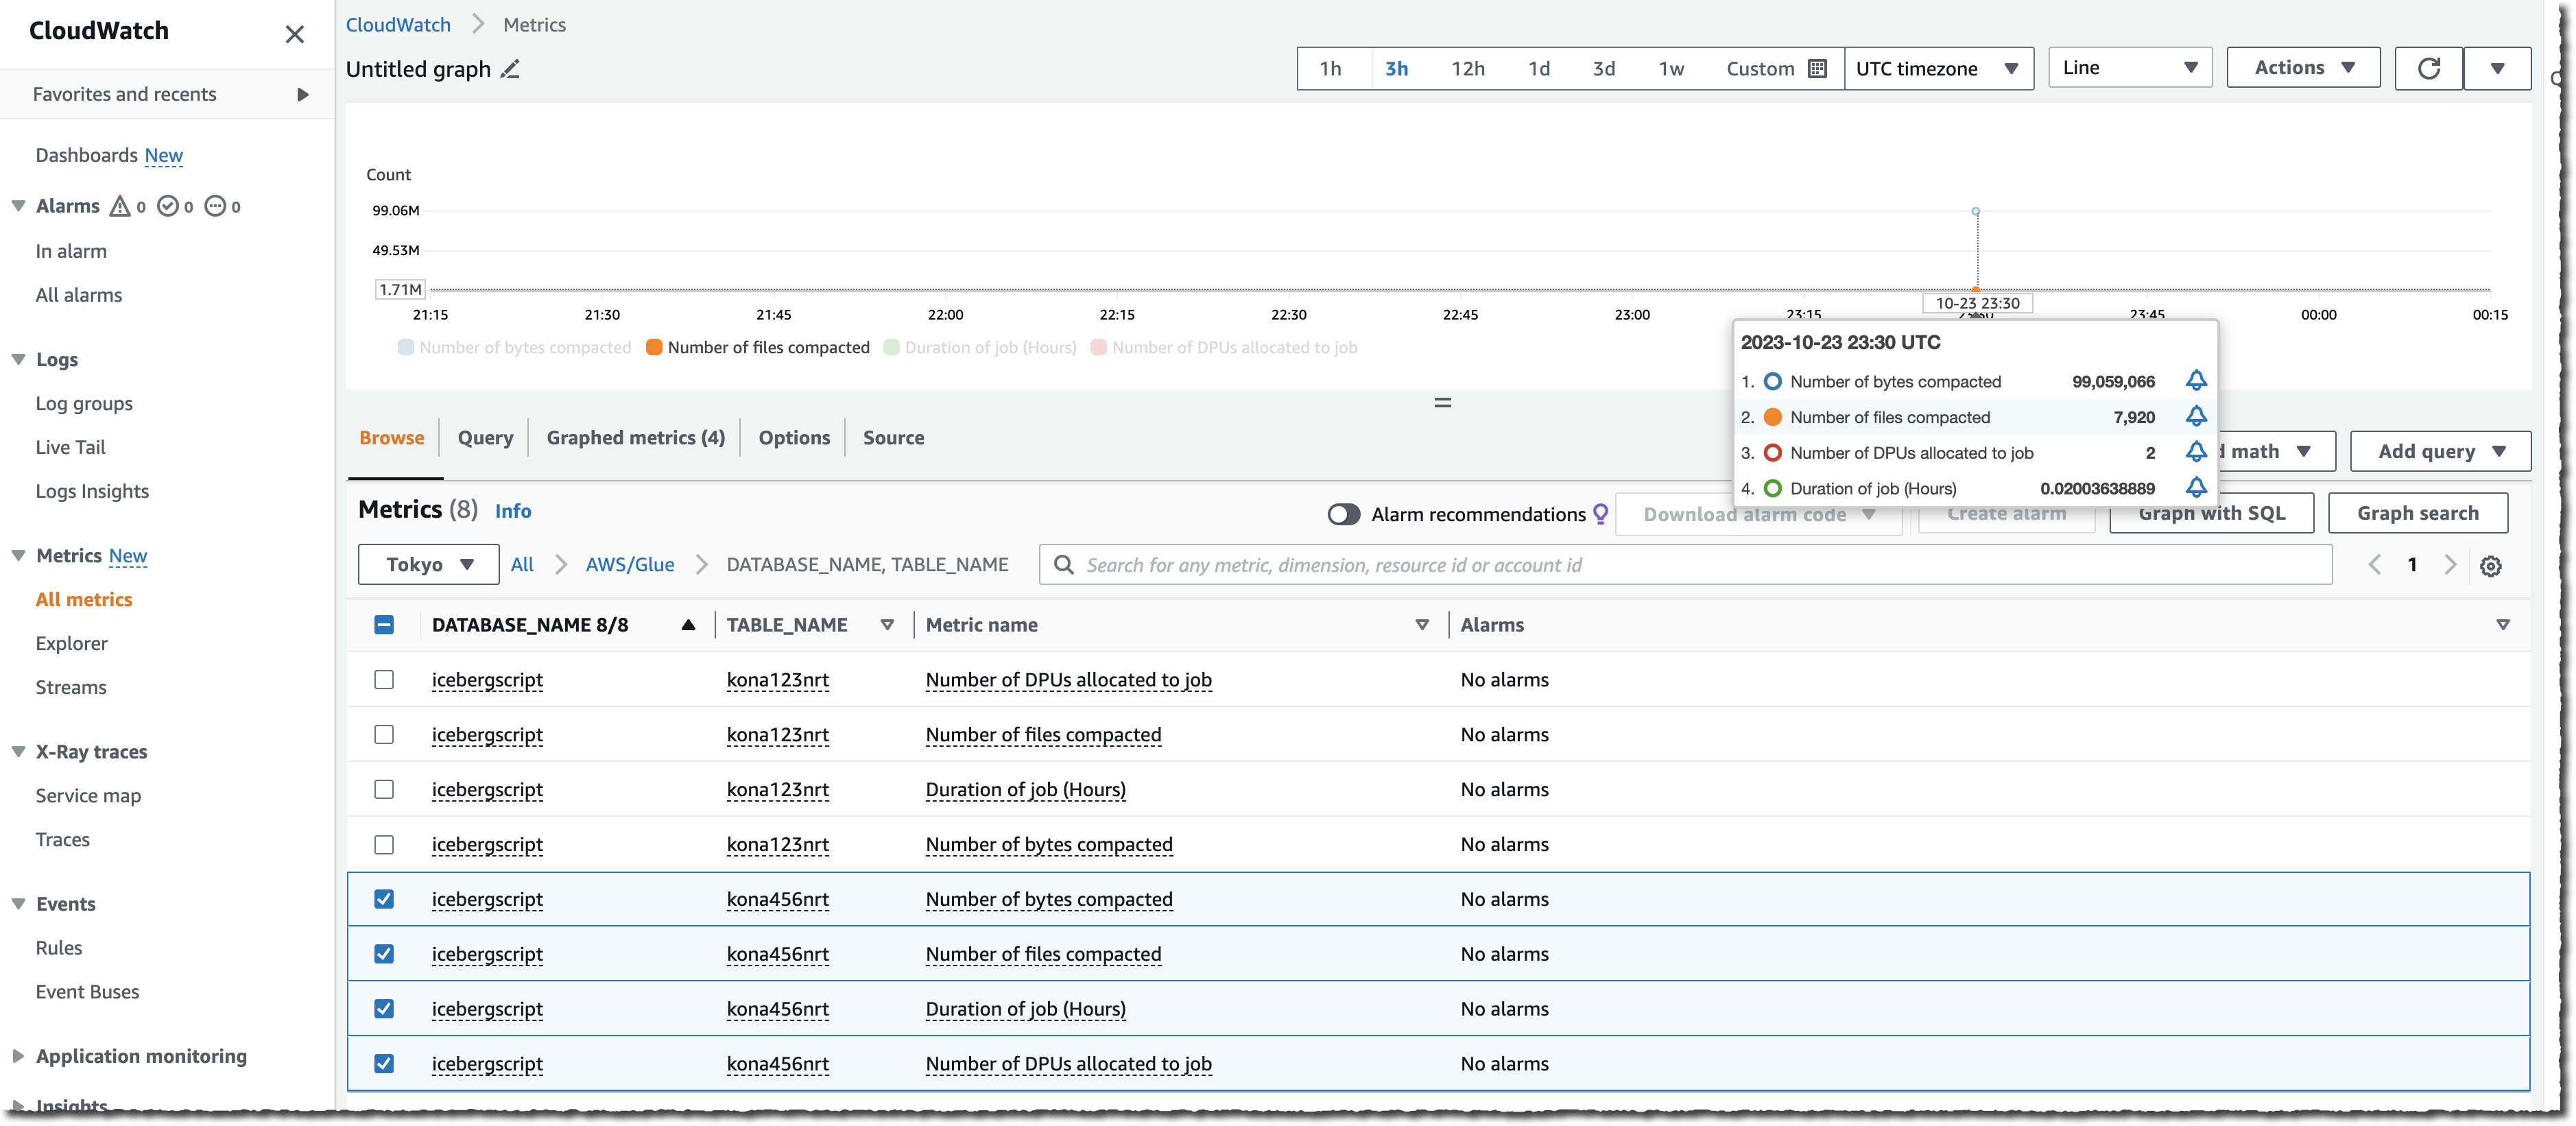This screenshot has width=2576, height=1126.
Task: Uncheck kona456nrt Duration of job (Hours) row
Action: pos(384,1009)
